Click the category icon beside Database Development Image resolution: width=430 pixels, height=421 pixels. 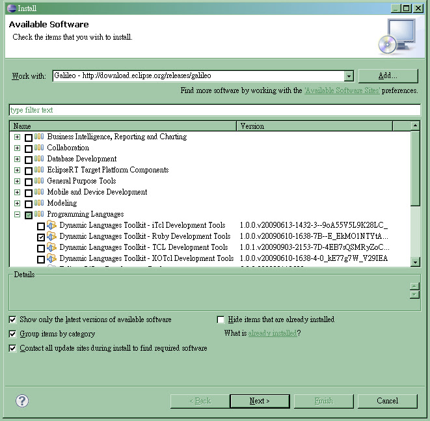click(x=39, y=159)
